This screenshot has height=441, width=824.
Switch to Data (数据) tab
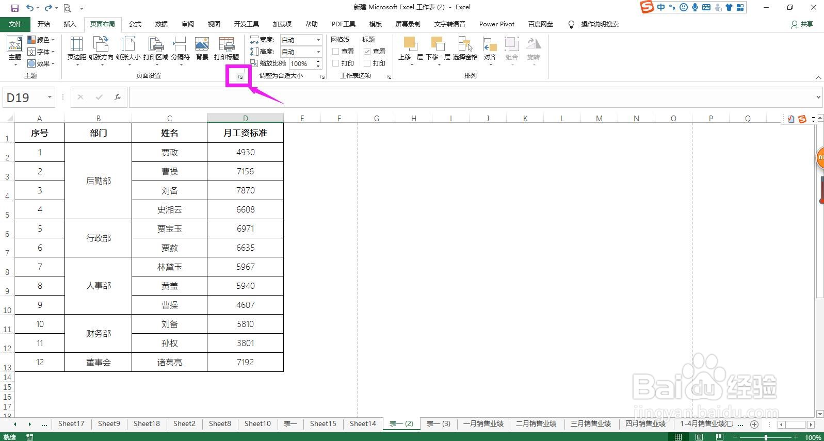pyautogui.click(x=161, y=24)
